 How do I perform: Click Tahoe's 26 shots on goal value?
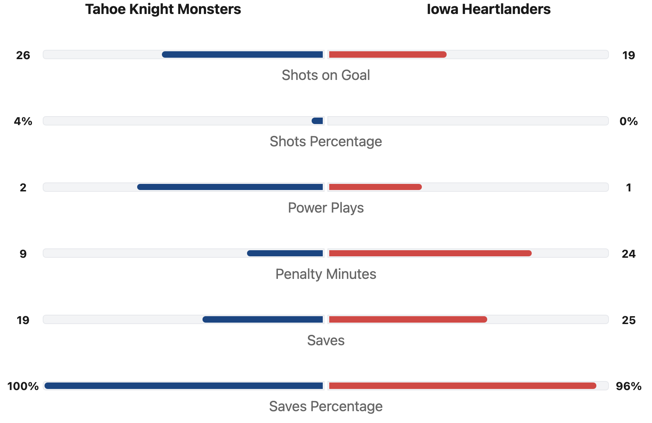[23, 56]
